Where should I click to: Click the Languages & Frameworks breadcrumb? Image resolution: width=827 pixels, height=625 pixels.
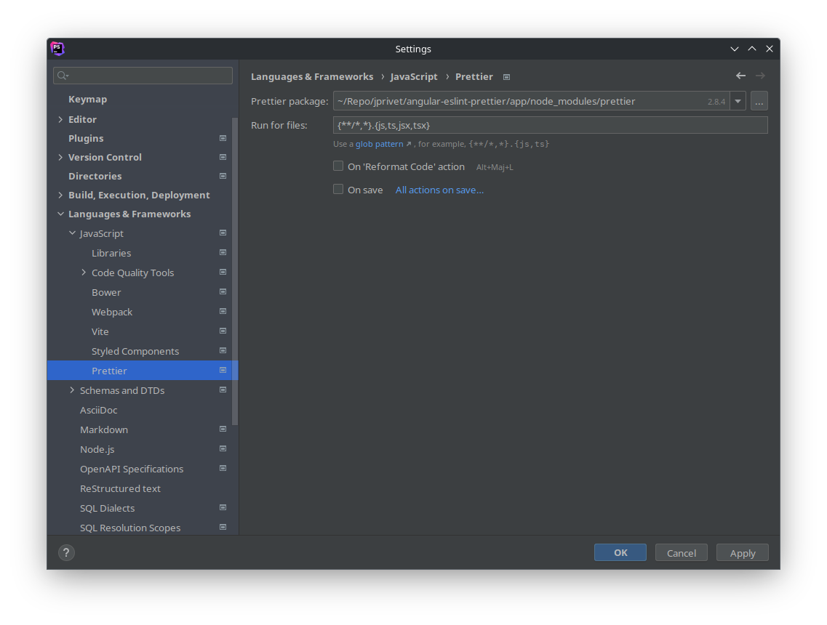tap(312, 76)
